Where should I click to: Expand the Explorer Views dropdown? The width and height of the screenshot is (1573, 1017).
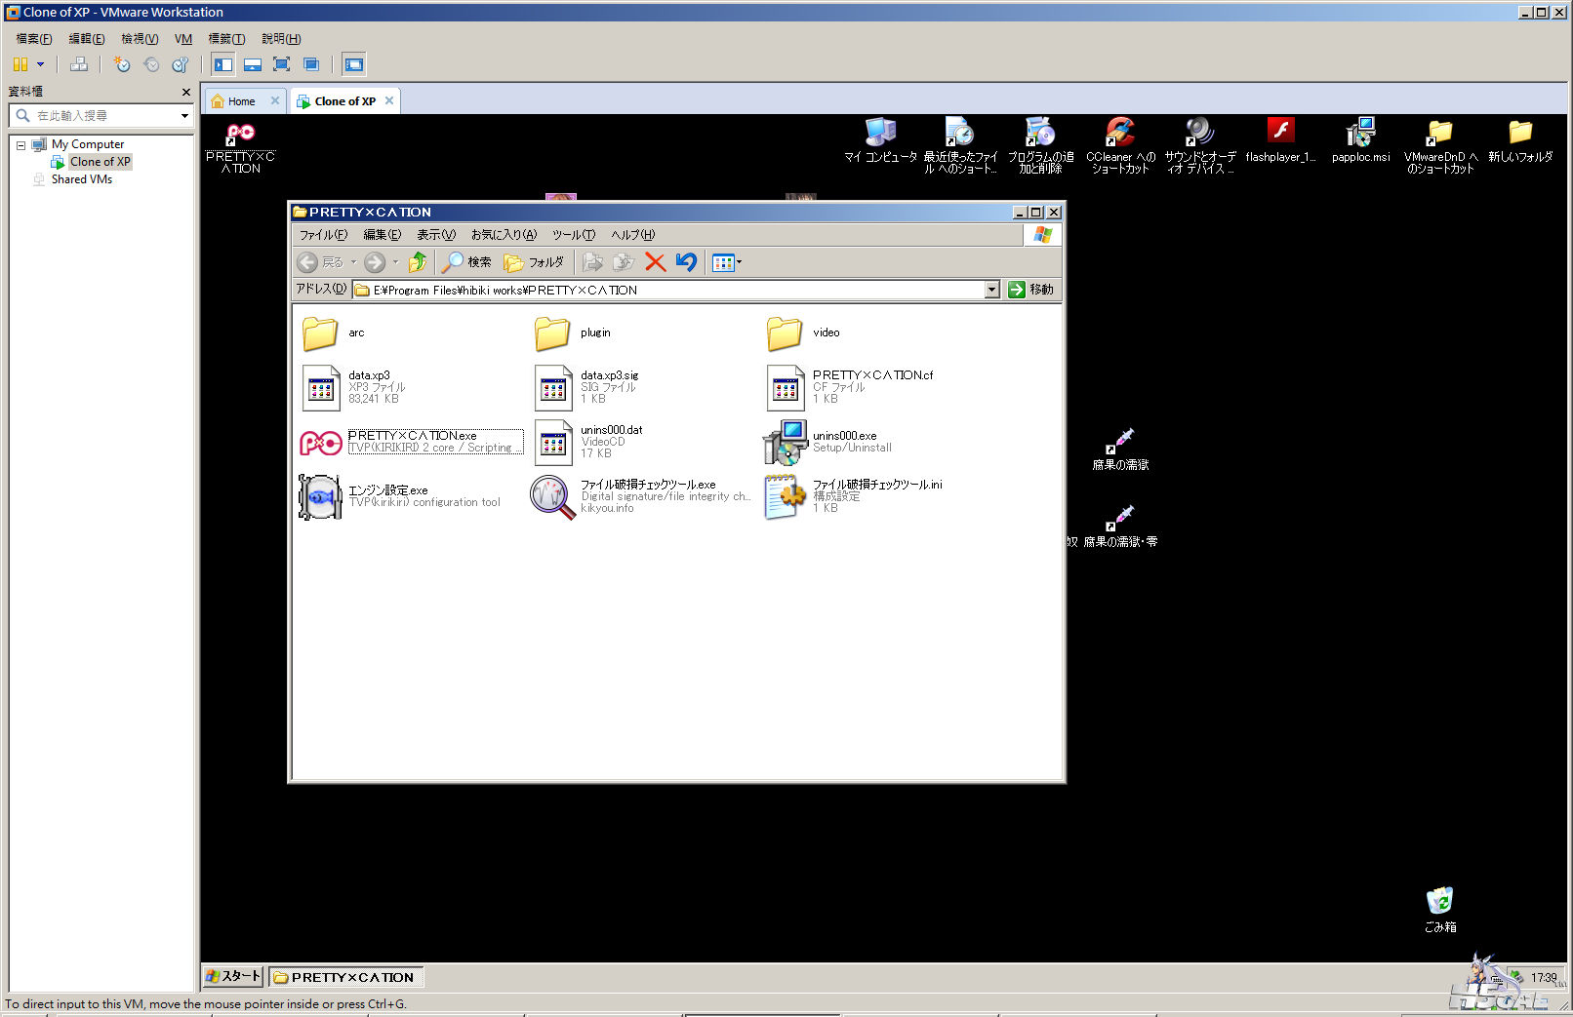pos(739,262)
